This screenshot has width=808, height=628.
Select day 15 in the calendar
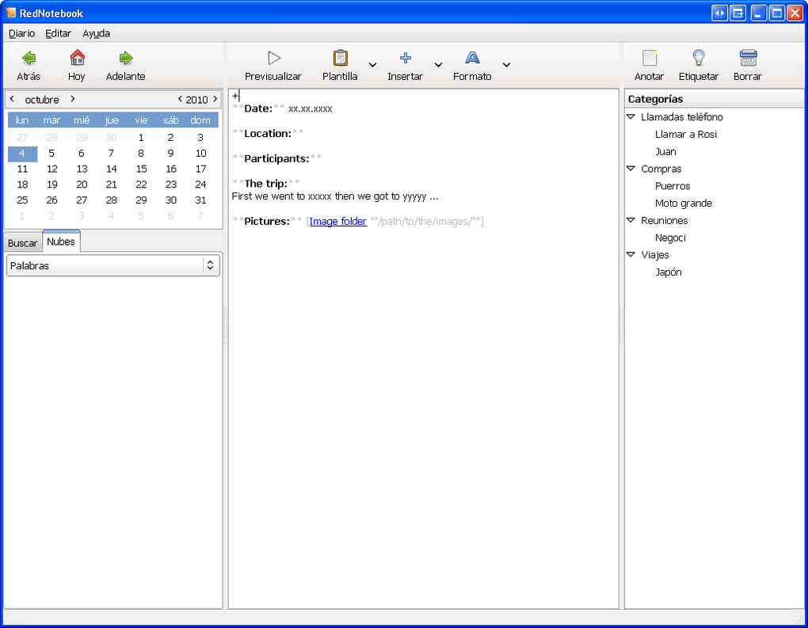click(x=140, y=169)
